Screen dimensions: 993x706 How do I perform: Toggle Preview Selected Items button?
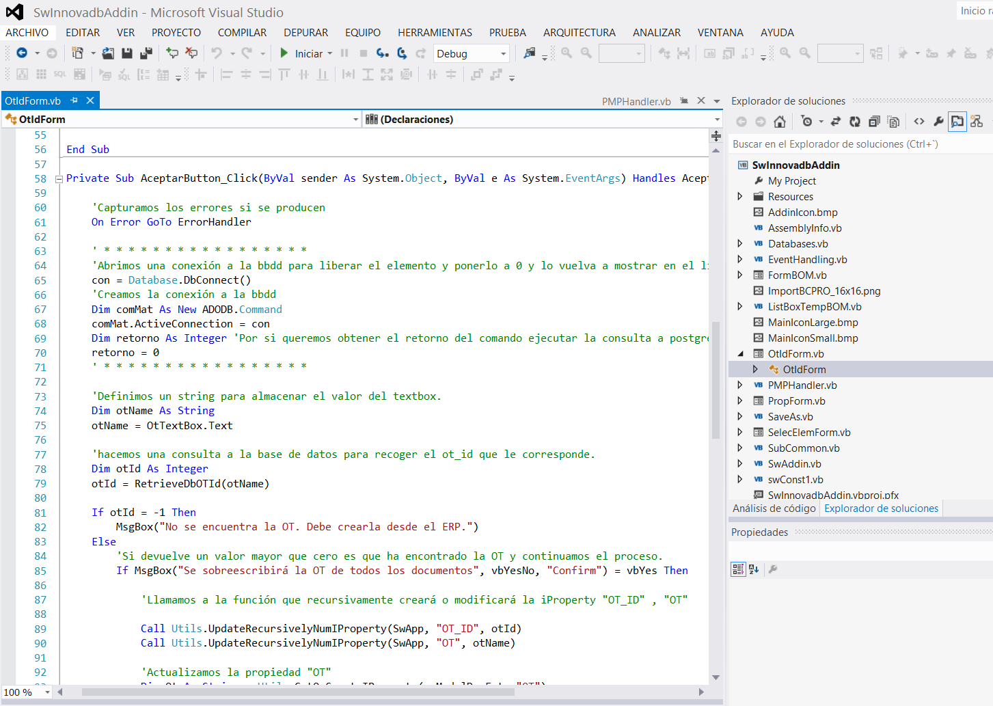point(957,122)
